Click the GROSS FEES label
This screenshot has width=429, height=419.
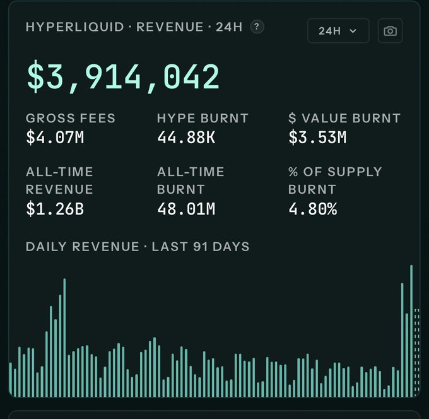71,118
